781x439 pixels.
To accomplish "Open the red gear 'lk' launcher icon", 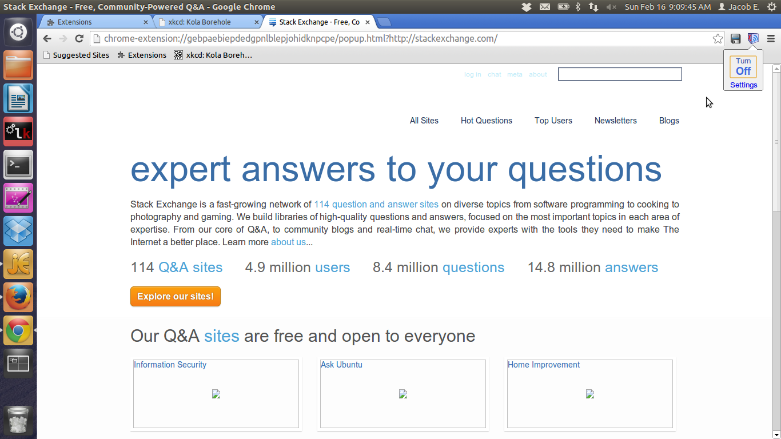I will [18, 132].
